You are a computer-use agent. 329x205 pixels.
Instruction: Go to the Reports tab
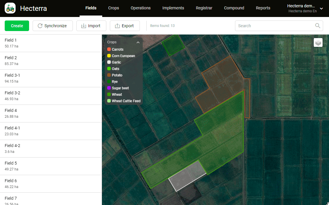click(x=263, y=8)
